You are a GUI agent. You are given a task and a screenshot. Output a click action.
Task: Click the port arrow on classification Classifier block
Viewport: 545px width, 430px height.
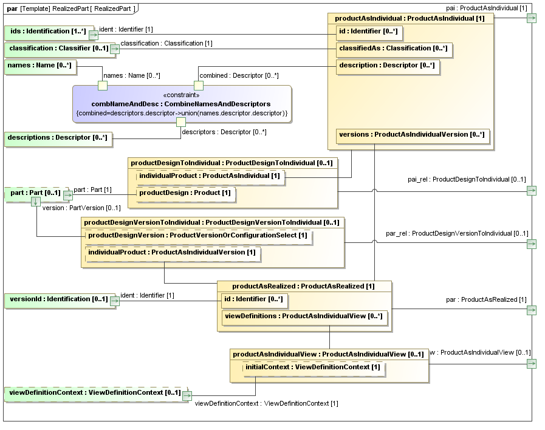[114, 49]
